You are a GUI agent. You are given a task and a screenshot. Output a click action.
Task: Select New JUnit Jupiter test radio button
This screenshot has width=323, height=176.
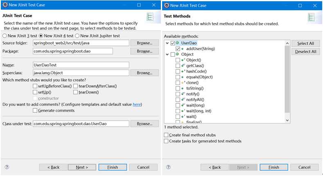tap(77, 36)
